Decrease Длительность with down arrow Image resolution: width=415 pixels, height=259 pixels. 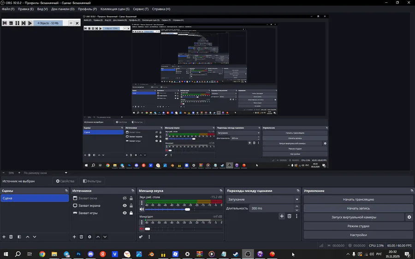pyautogui.click(x=296, y=210)
